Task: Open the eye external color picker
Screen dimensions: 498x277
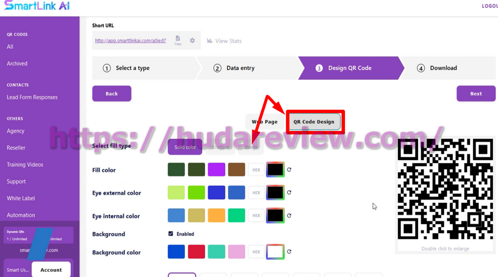Action: tap(275, 193)
